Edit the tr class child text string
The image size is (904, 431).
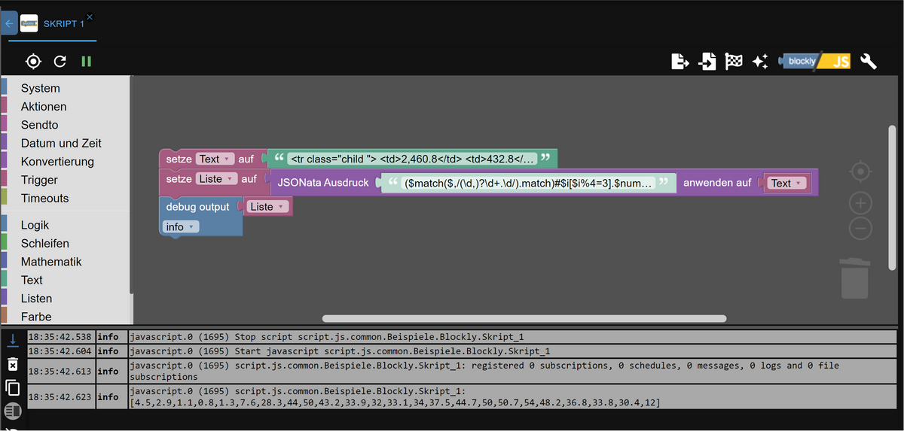(413, 159)
